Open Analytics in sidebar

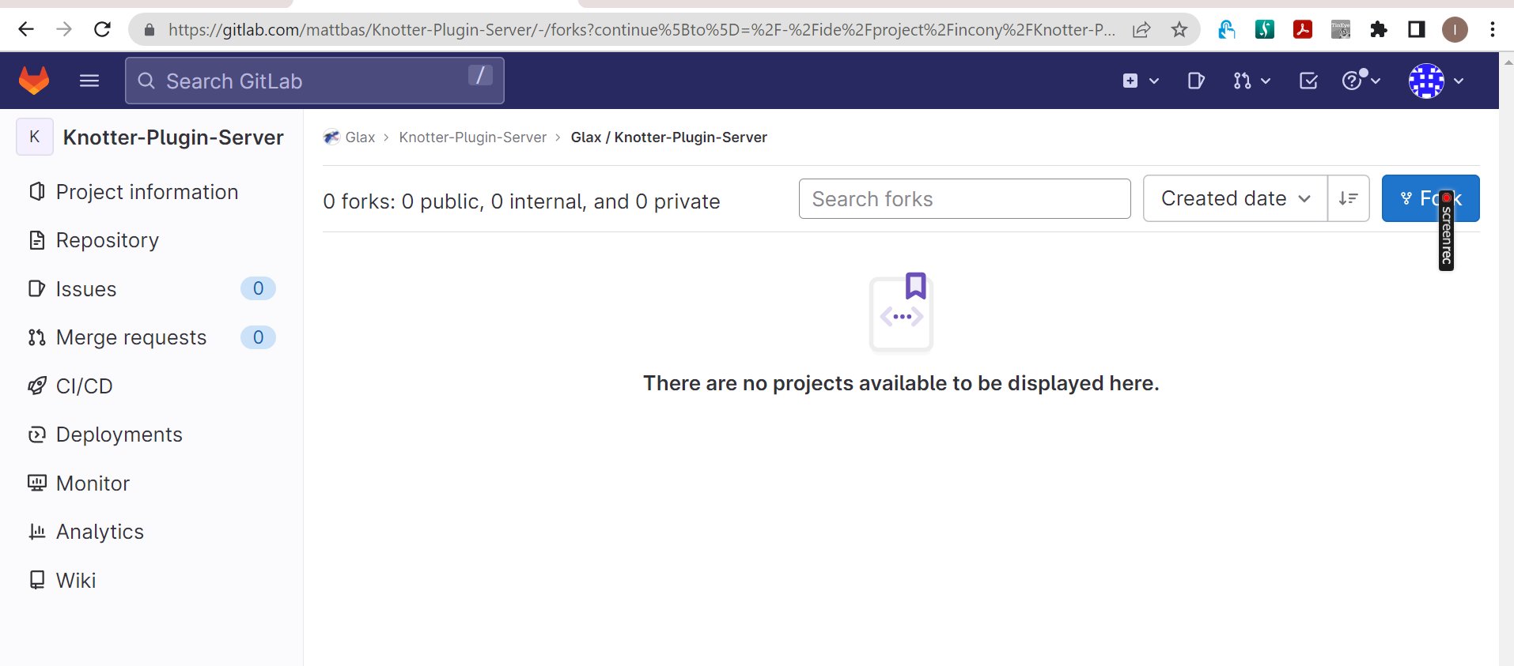click(x=100, y=532)
